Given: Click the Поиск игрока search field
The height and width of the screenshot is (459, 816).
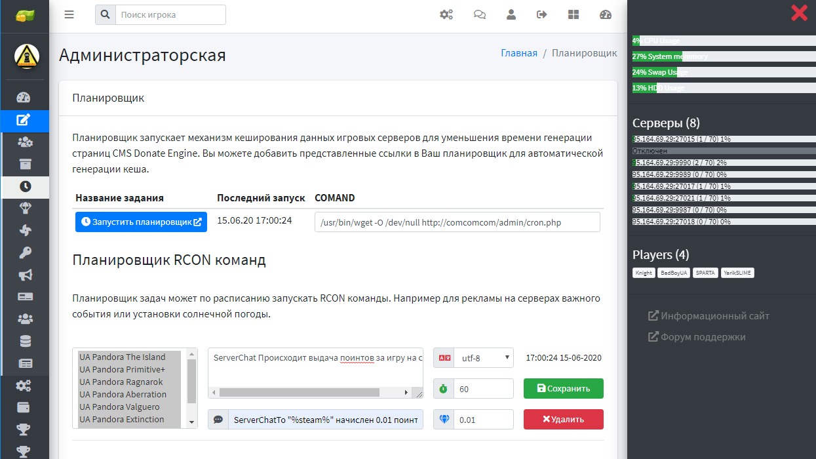Looking at the screenshot, I should (x=170, y=14).
